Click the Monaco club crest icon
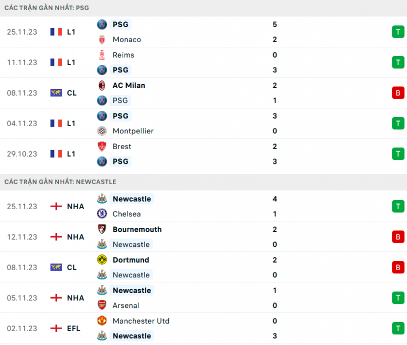The width and height of the screenshot is (407, 345). point(102,40)
